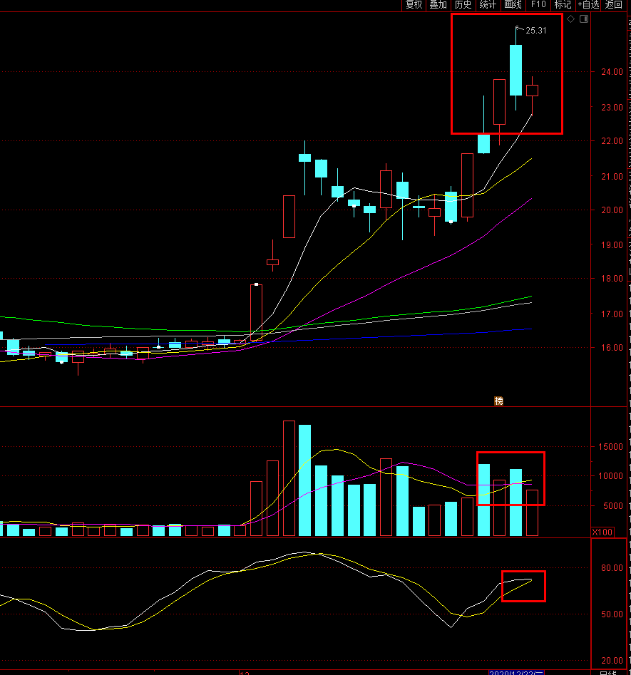Click the 25.31 high price label
Image resolution: width=631 pixels, height=675 pixels.
coord(535,31)
